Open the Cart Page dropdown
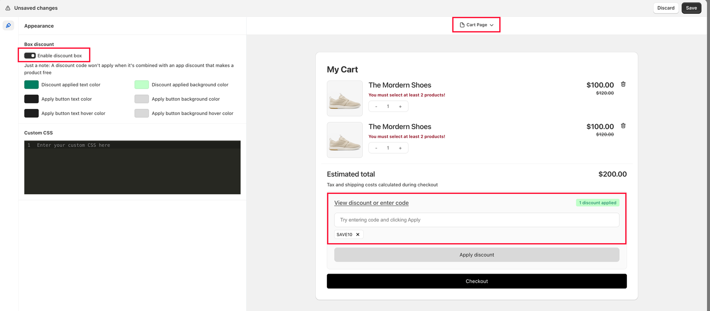This screenshot has height=311, width=710. point(476,25)
